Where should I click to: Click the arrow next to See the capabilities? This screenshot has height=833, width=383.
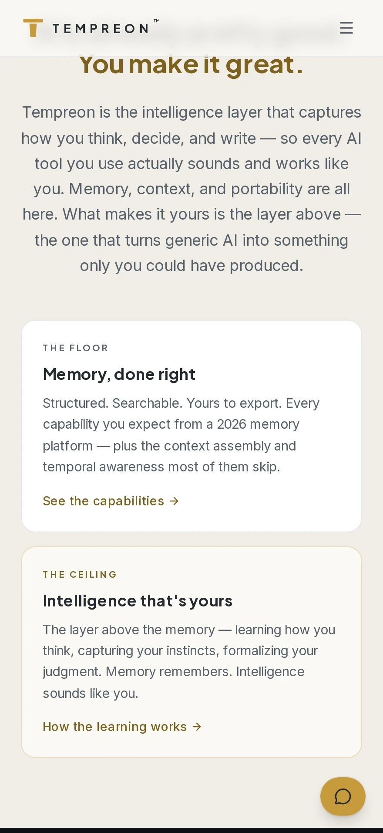pos(175,501)
